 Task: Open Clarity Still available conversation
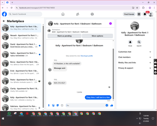[x=21, y=90]
